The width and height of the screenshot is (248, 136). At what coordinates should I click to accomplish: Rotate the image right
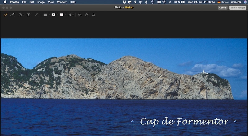86,15
